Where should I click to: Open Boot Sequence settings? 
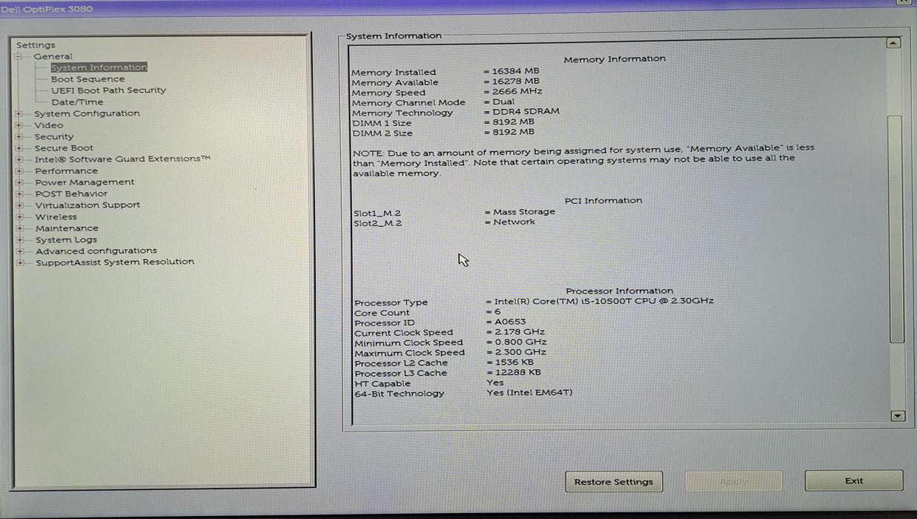[x=87, y=79]
